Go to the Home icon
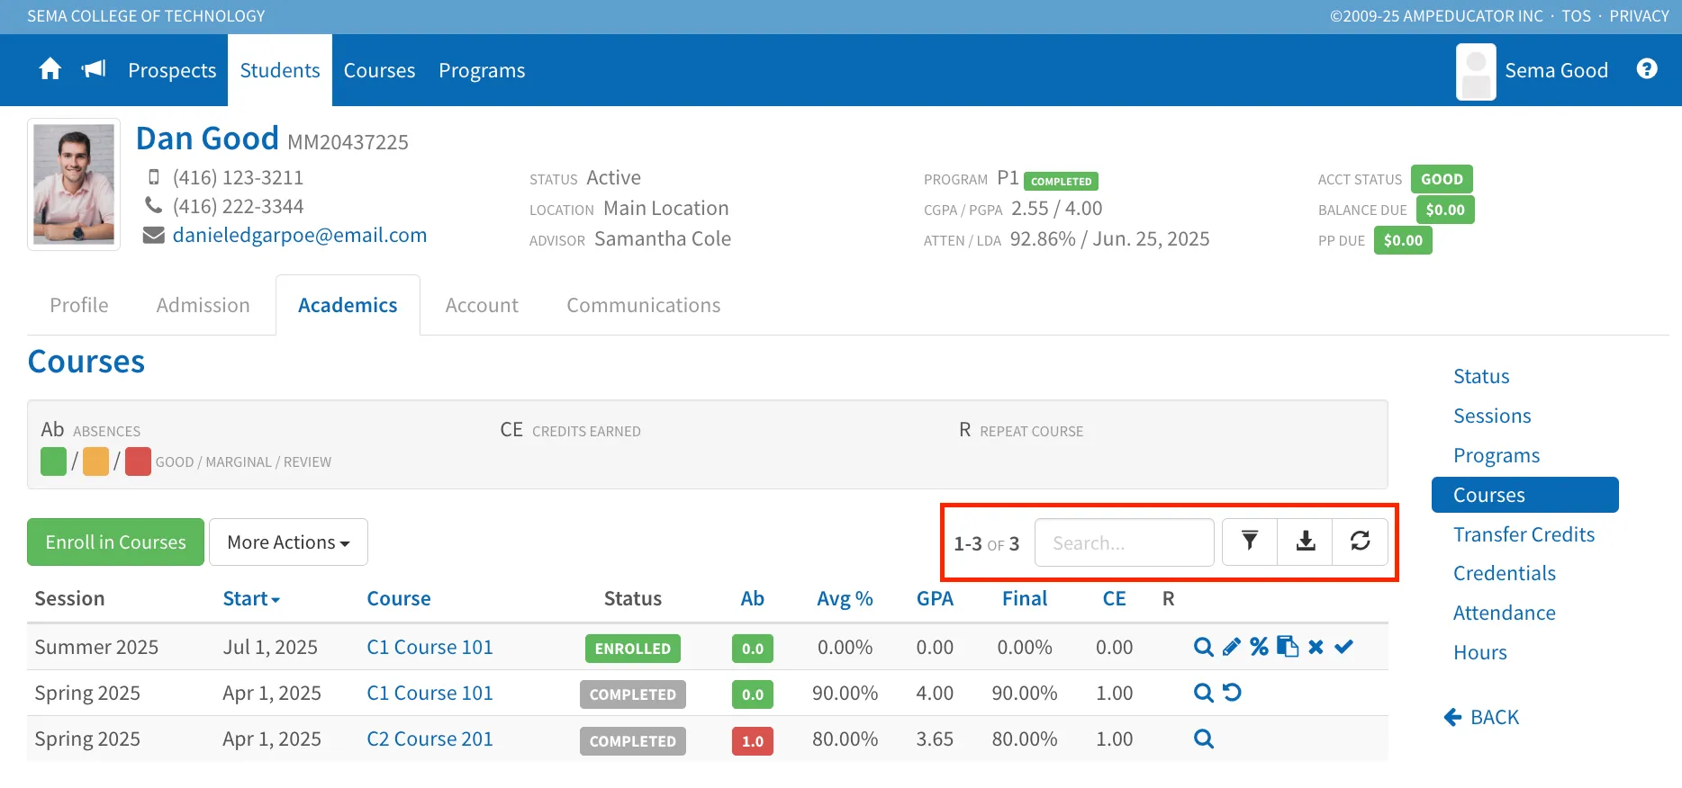This screenshot has height=788, width=1682. click(x=50, y=69)
